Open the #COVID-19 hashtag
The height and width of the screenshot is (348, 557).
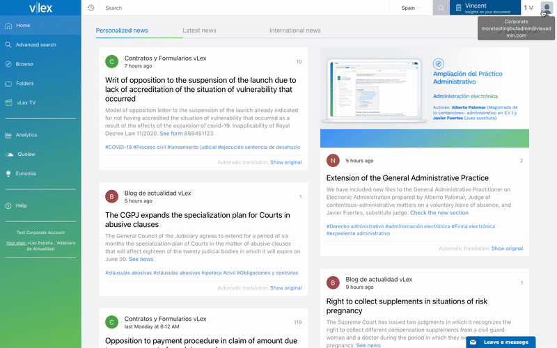118,147
